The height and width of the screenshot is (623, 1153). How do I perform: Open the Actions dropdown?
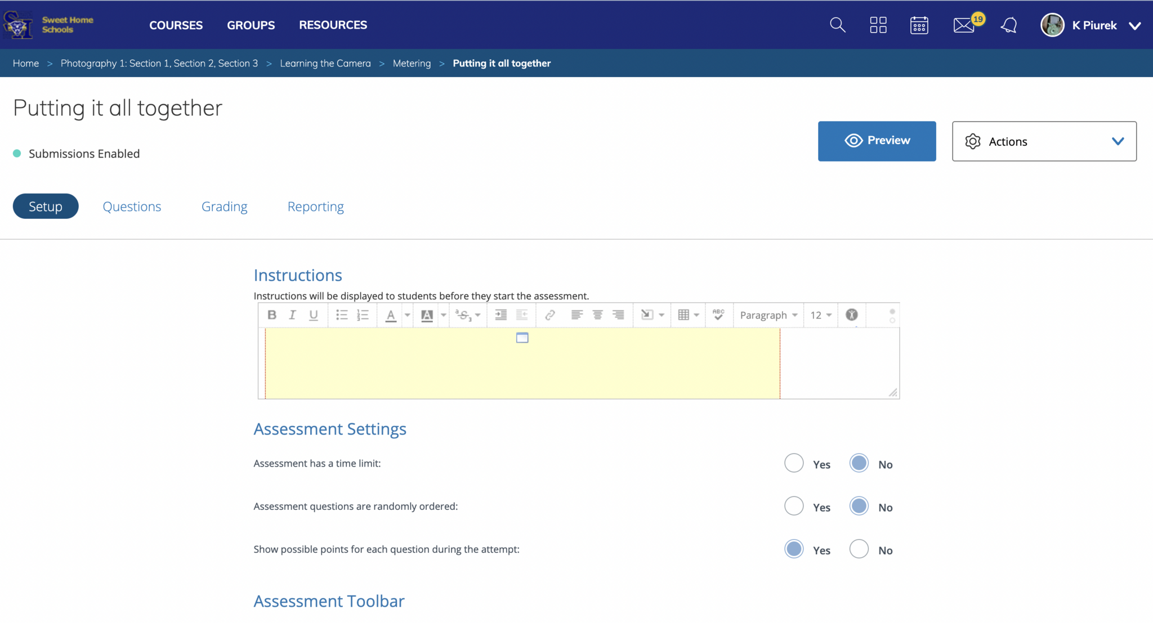(1044, 141)
